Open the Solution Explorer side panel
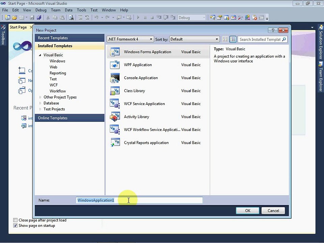 pos(321,43)
